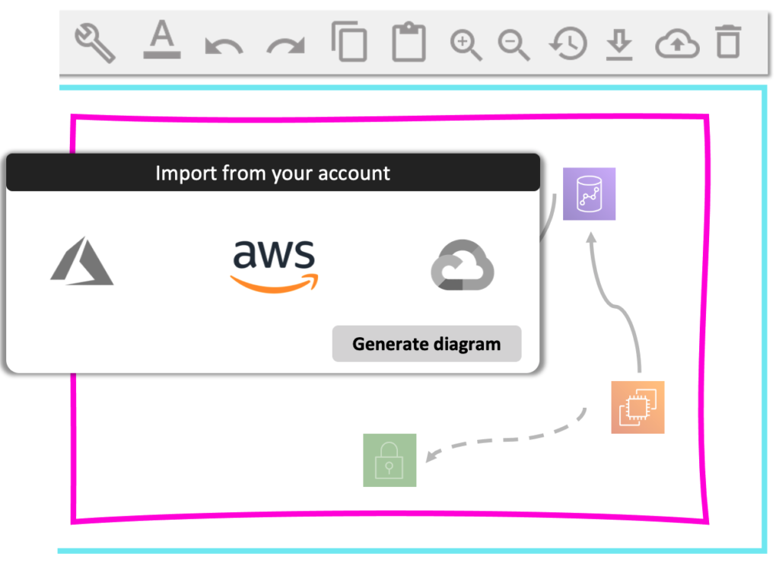Select the text color tool

[x=162, y=40]
